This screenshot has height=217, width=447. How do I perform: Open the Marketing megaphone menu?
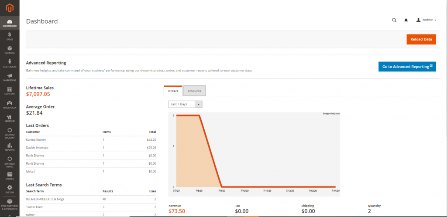pyautogui.click(x=10, y=78)
